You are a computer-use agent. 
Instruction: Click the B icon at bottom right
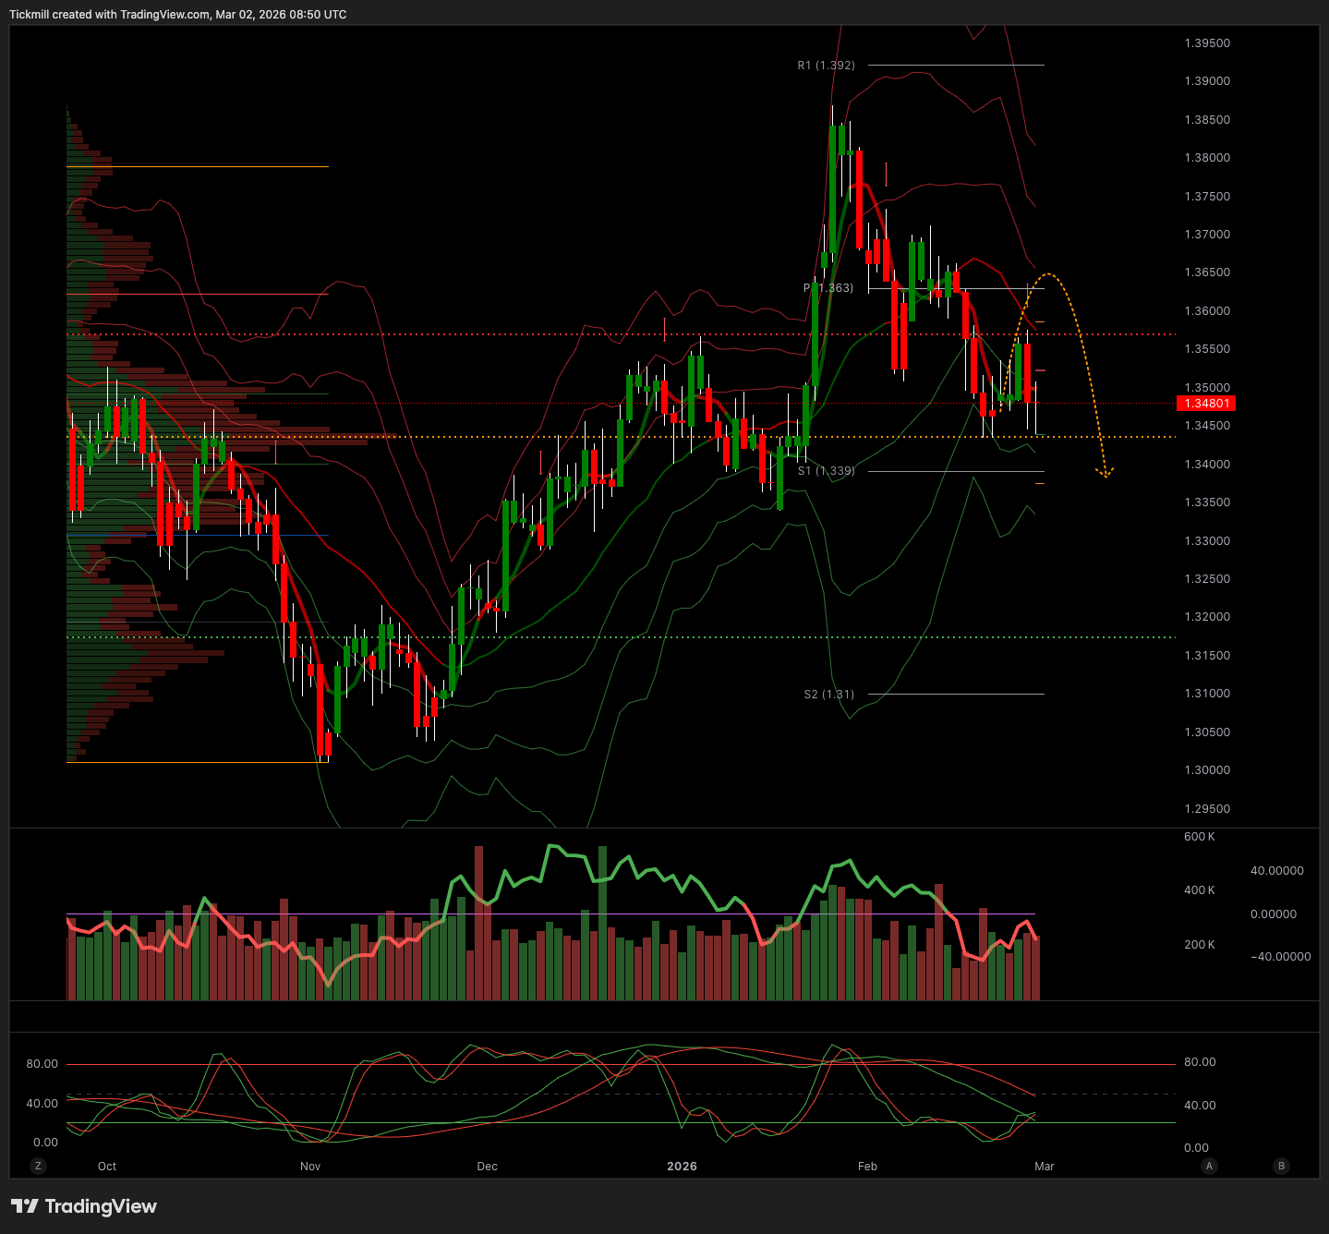(x=1281, y=1166)
